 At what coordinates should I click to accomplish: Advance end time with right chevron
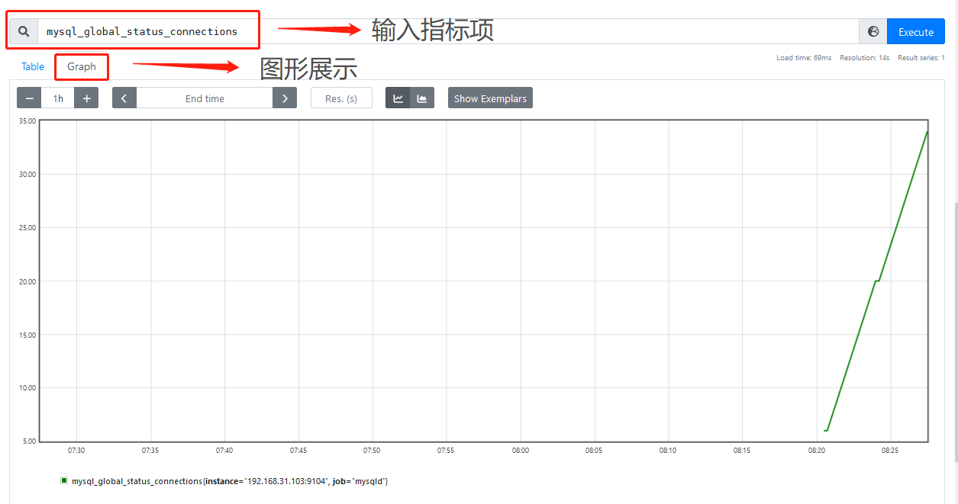pos(285,98)
